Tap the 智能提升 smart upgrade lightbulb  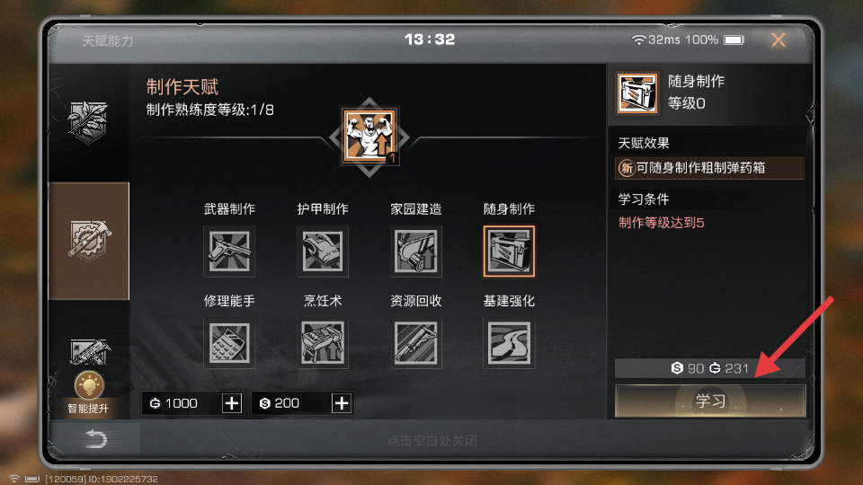click(88, 392)
